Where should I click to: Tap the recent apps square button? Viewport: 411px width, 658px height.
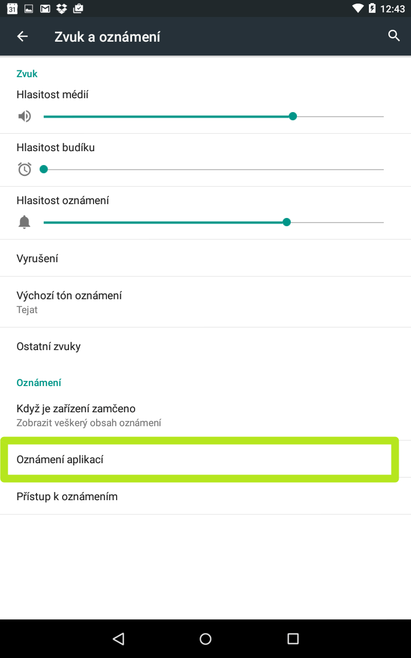[293, 638]
